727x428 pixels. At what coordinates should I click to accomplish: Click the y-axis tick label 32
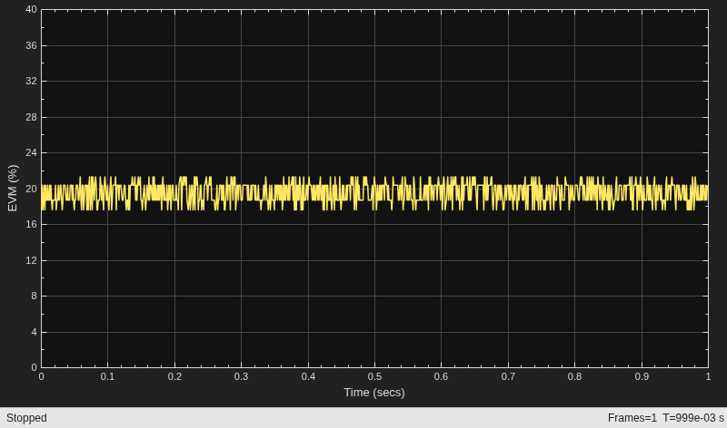pyautogui.click(x=31, y=81)
